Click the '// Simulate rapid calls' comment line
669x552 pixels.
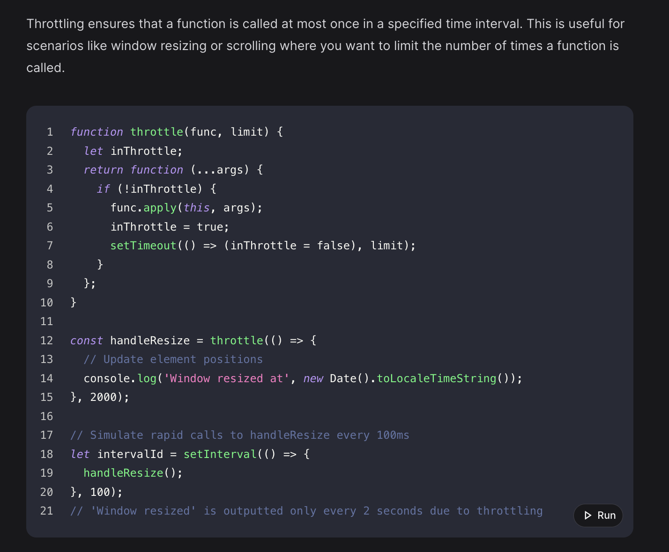(x=240, y=435)
